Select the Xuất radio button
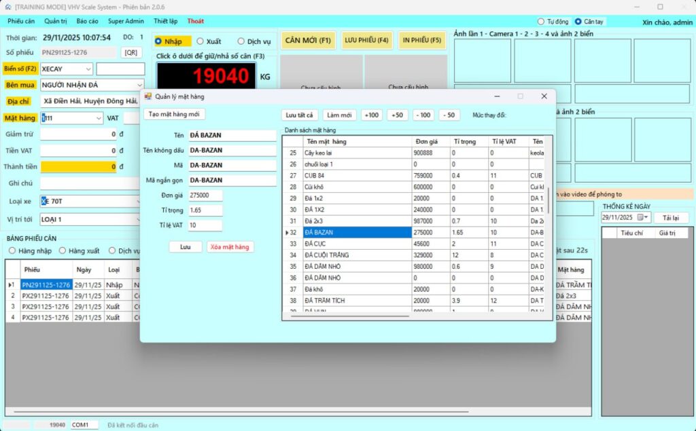 [x=202, y=41]
